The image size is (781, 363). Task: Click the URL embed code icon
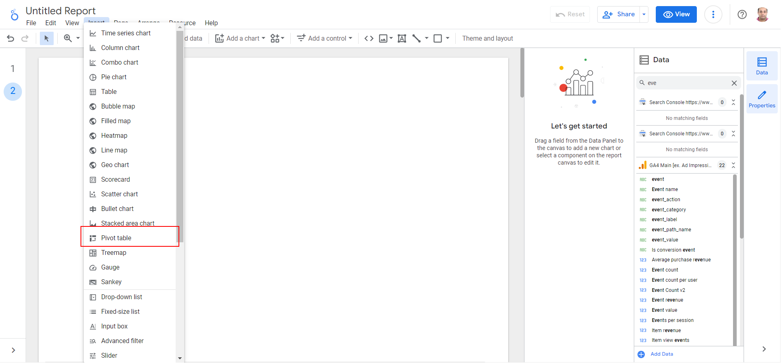tap(369, 38)
